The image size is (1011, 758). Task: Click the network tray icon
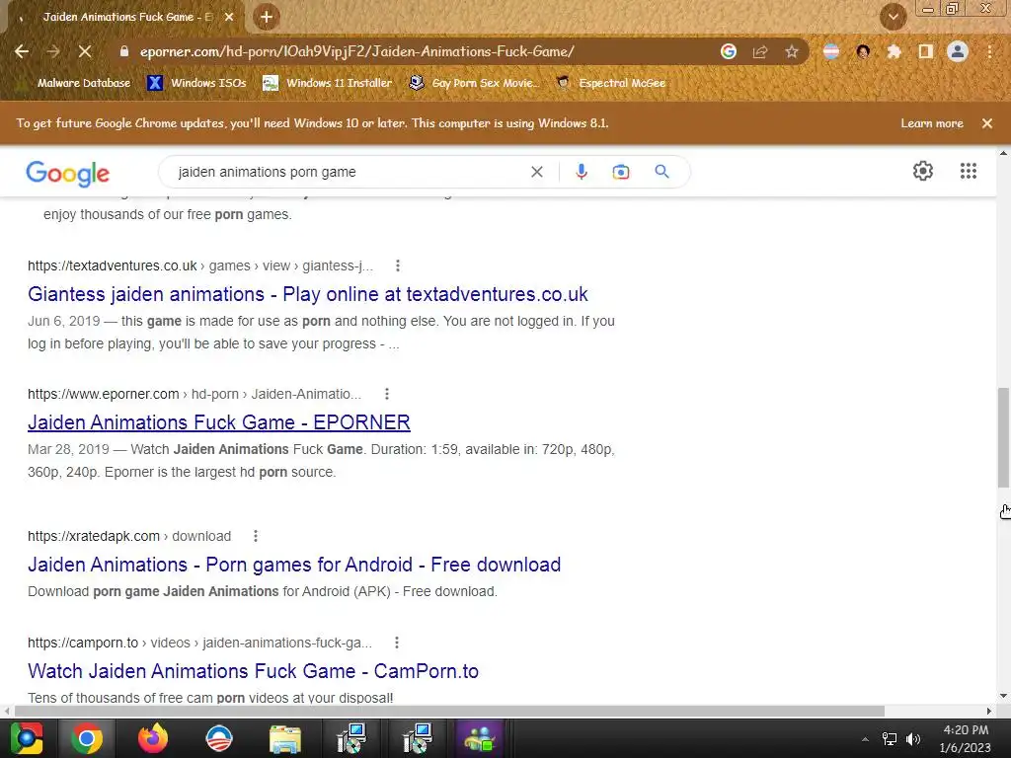(890, 738)
